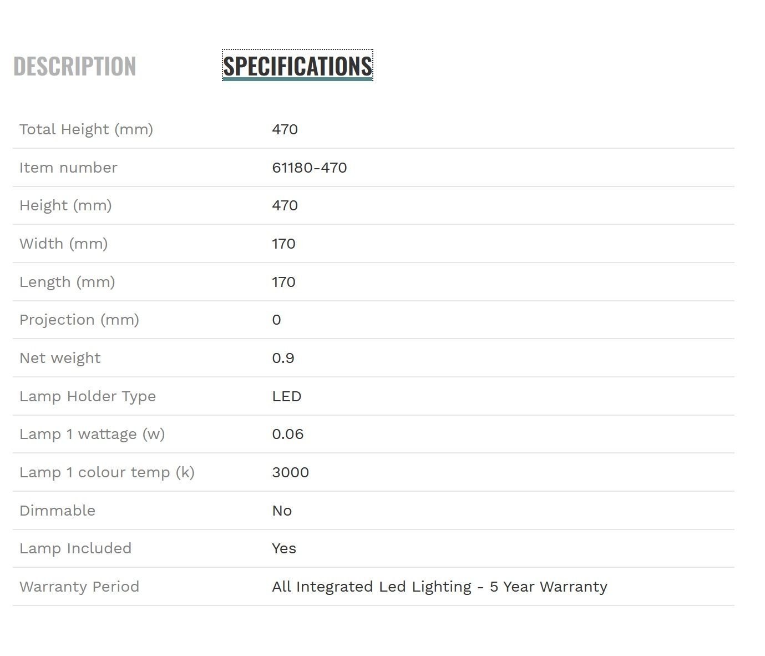Click the Dimmable row label
Screen dimensions: 765x656
coord(57,511)
